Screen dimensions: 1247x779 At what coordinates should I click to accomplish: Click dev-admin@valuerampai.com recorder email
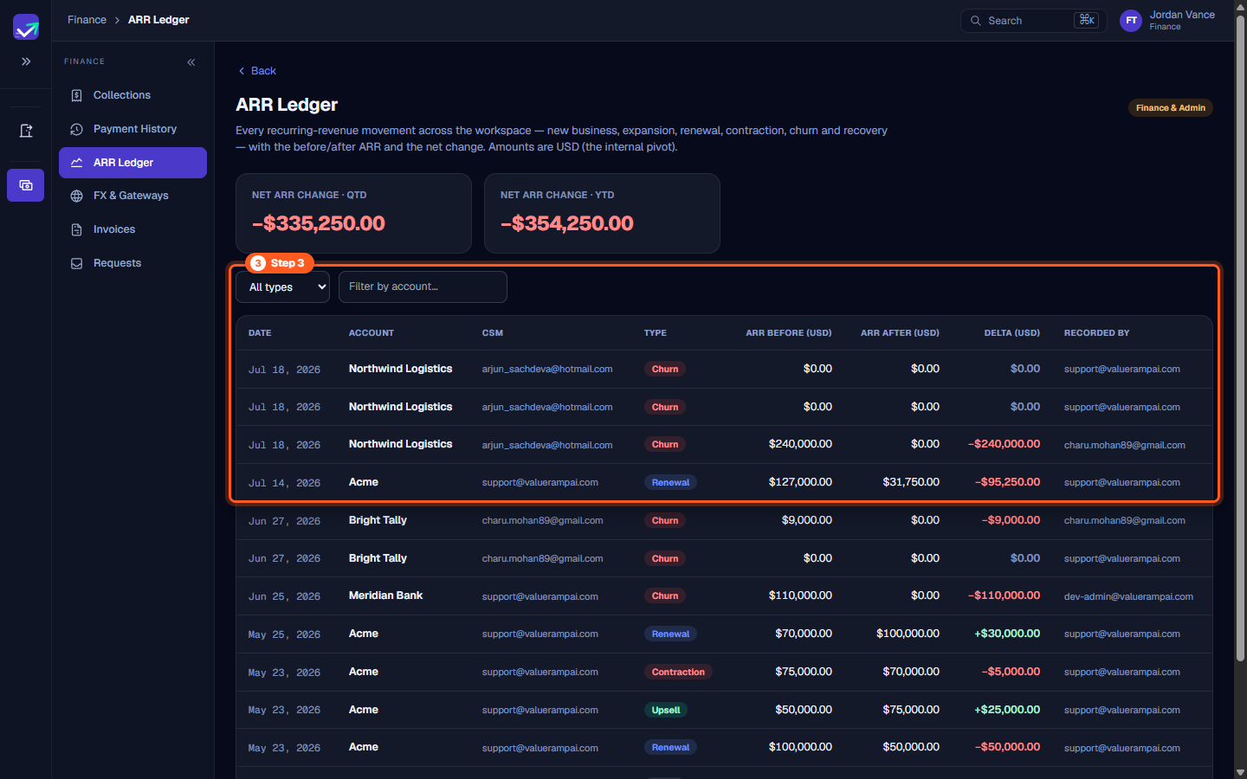(x=1128, y=596)
